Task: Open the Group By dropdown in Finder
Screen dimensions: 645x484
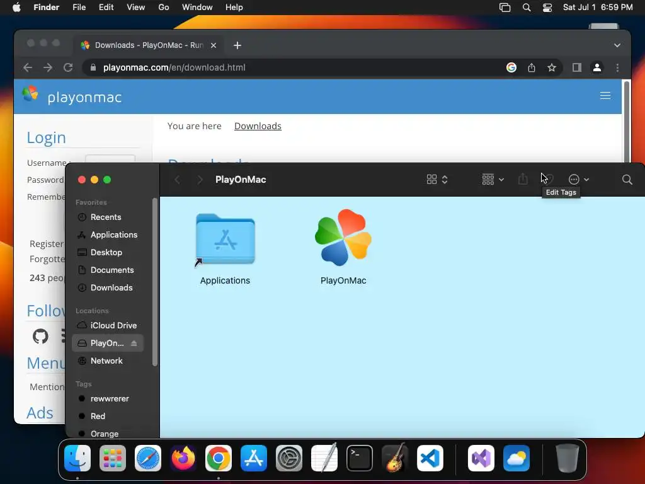Action: pos(493,180)
